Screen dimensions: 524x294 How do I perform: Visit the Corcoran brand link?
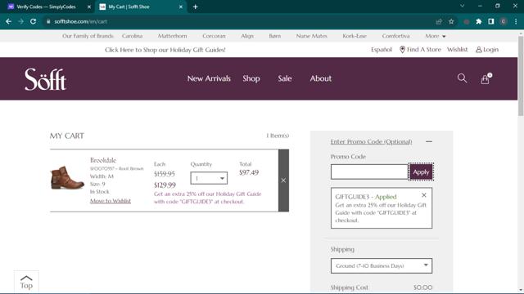pyautogui.click(x=214, y=36)
